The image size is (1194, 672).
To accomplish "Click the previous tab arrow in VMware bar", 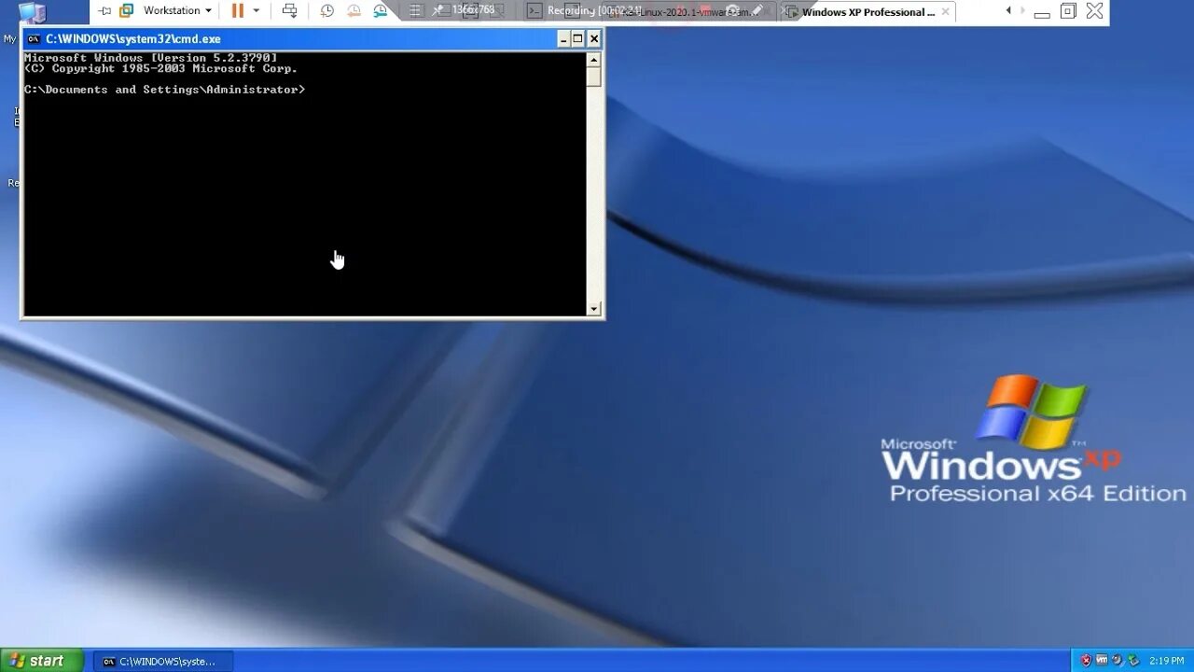I will tap(1008, 10).
